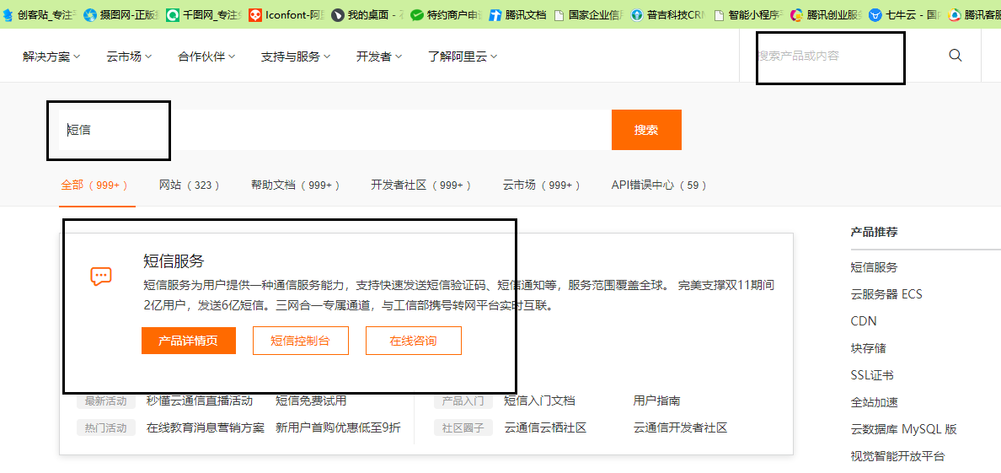Click the 社区圈子 tag label

click(x=463, y=428)
